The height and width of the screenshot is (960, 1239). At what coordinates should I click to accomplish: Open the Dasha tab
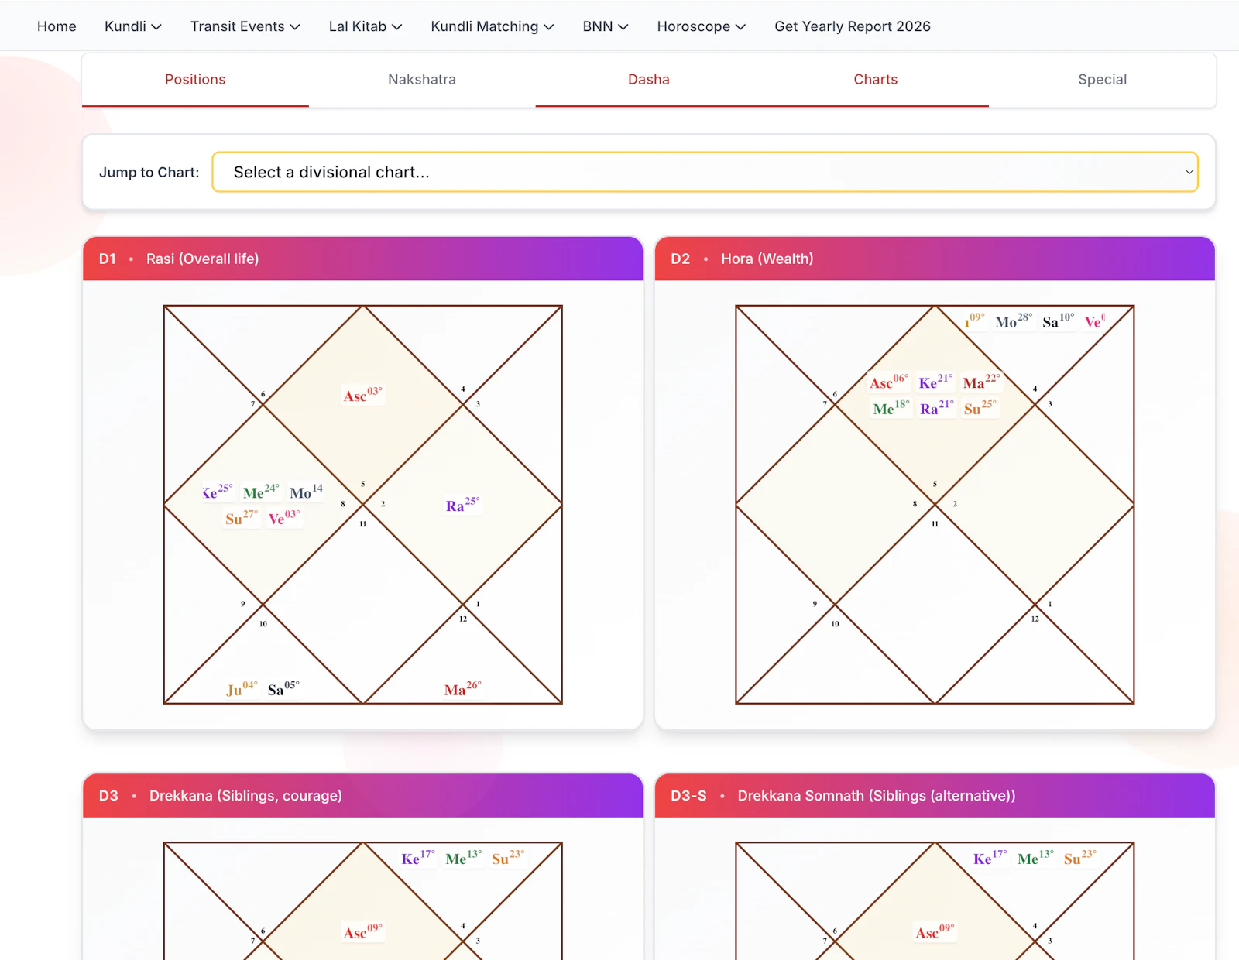[648, 79]
